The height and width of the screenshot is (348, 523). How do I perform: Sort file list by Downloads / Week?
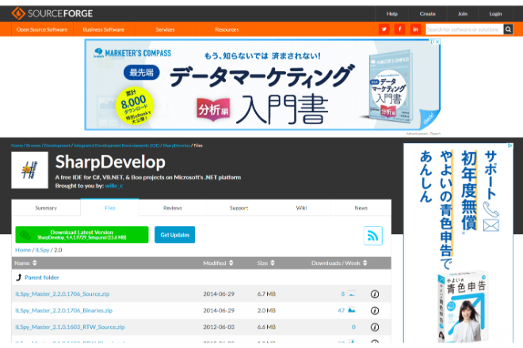339,263
